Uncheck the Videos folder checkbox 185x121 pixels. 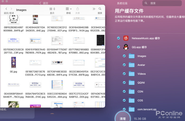(124, 74)
